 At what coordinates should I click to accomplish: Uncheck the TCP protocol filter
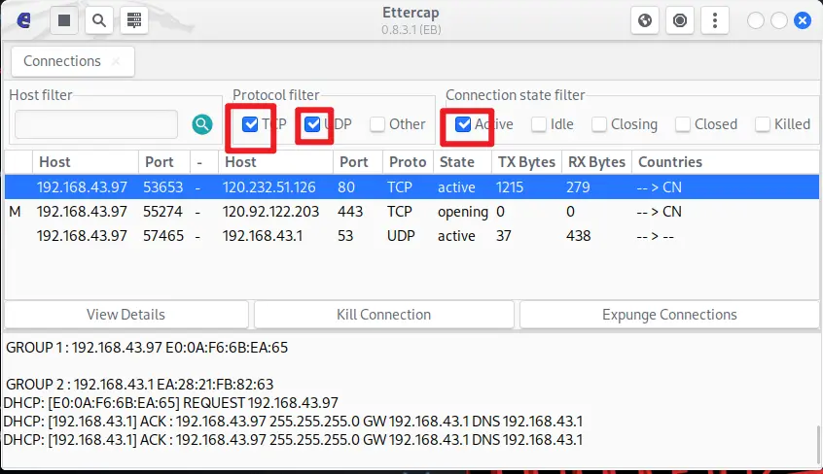click(251, 124)
